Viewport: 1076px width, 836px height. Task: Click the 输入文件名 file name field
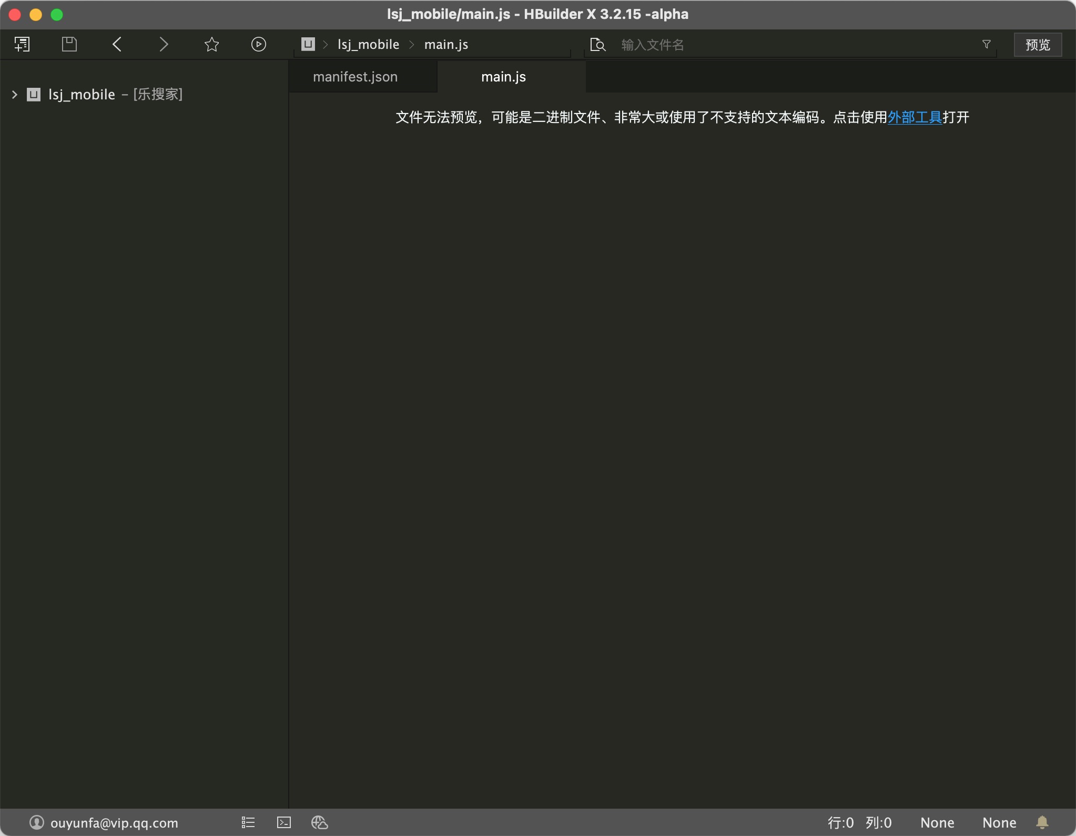point(789,45)
